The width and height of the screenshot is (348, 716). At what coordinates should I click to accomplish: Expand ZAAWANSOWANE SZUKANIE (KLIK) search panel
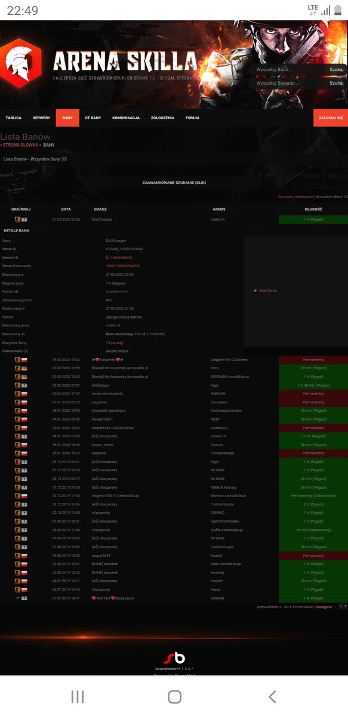point(174,183)
